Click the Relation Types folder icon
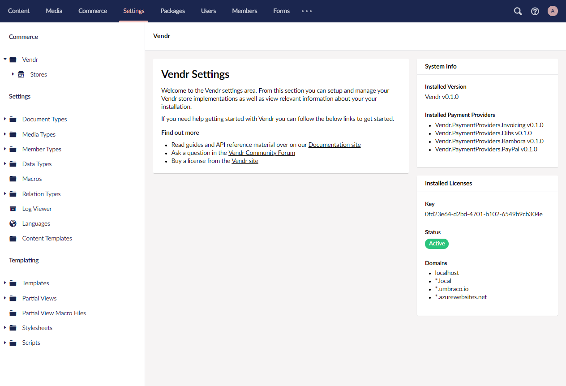 [13, 194]
